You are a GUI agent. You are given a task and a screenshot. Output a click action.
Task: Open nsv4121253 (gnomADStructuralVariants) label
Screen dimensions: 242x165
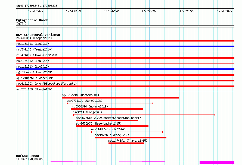(46, 84)
